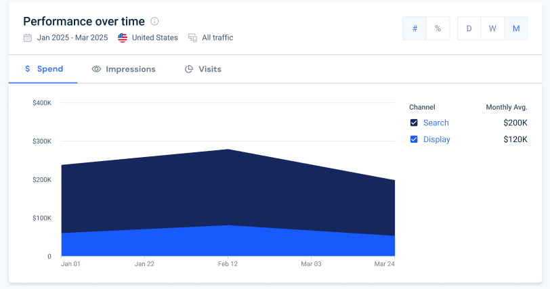Switch to the Visits tab
The height and width of the screenshot is (289, 550).
click(203, 69)
